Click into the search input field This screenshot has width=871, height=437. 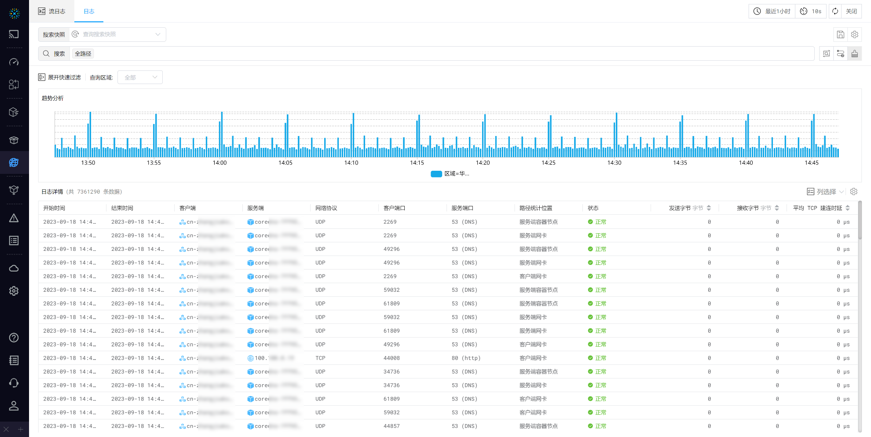440,54
